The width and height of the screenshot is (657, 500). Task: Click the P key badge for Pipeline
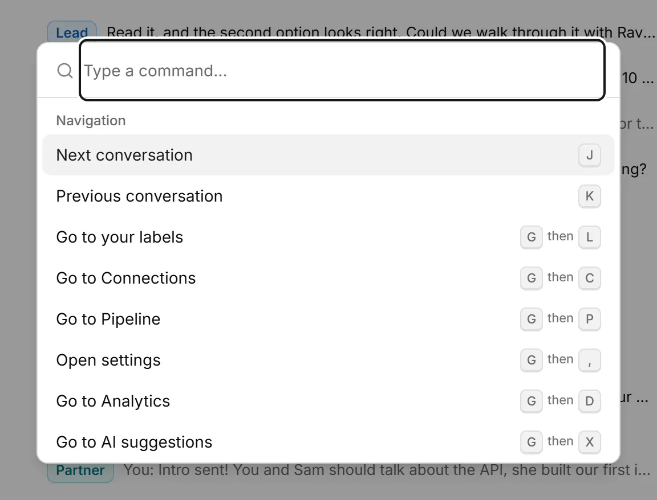(590, 319)
